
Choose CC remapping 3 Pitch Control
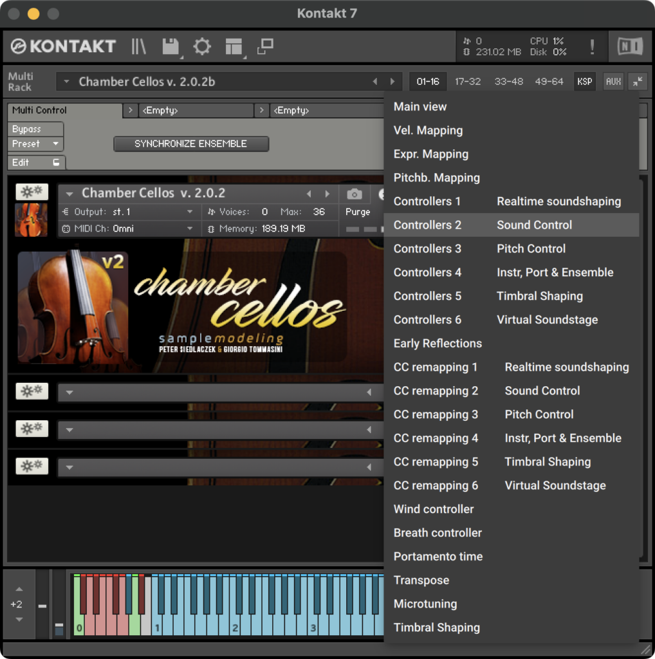tap(512, 414)
